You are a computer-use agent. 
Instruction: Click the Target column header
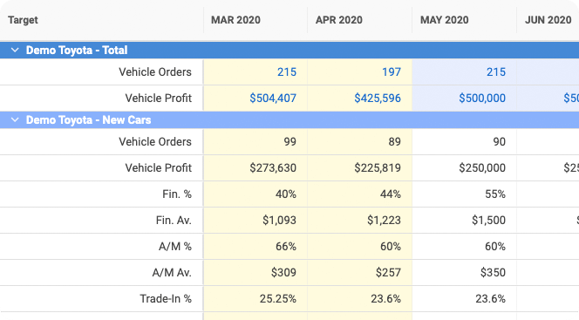tap(23, 20)
